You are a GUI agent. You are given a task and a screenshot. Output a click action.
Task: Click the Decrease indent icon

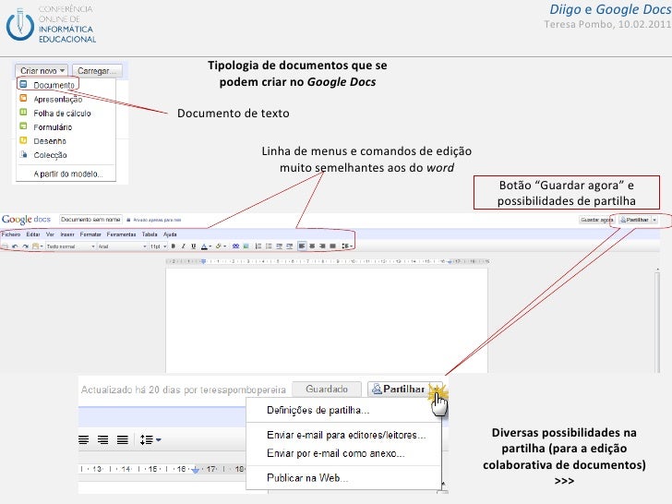(x=279, y=246)
